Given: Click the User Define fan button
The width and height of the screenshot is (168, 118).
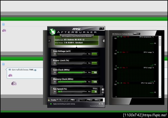Looking at the screenshot, I should click(103, 91).
